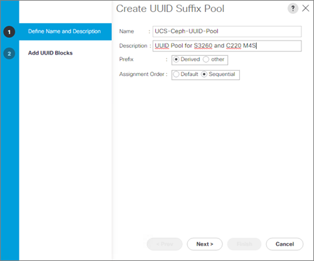The width and height of the screenshot is (314, 261).
Task: Go to Define Name and Description step
Action: click(x=65, y=31)
